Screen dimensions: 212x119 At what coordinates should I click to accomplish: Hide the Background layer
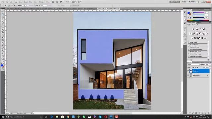pyautogui.click(x=188, y=75)
